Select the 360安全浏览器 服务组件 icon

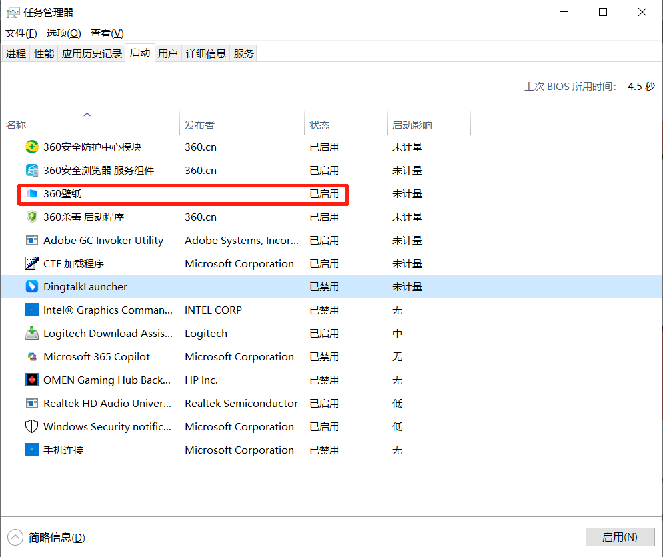[32, 171]
